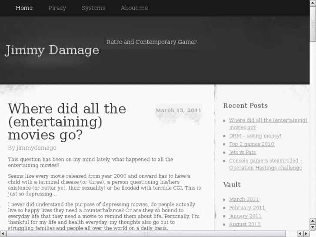Image resolution: width=316 pixels, height=237 pixels.
Task: Open recent post Jets vs Pats
Action: point(243,152)
